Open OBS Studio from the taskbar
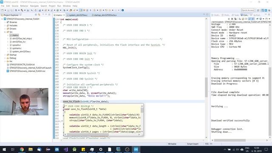Viewport: 272px width, 153px height. (x=127, y=149)
